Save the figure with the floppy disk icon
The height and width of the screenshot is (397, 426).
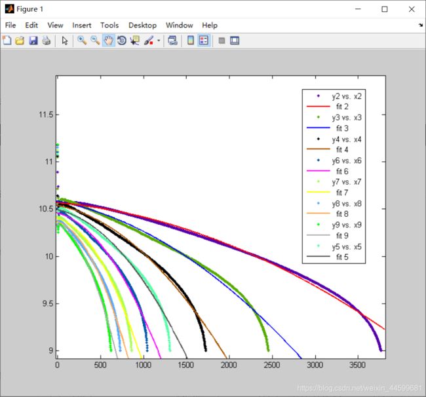pos(33,41)
